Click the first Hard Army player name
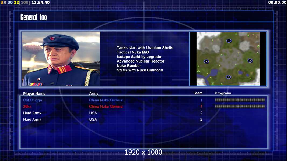 pos(32,113)
